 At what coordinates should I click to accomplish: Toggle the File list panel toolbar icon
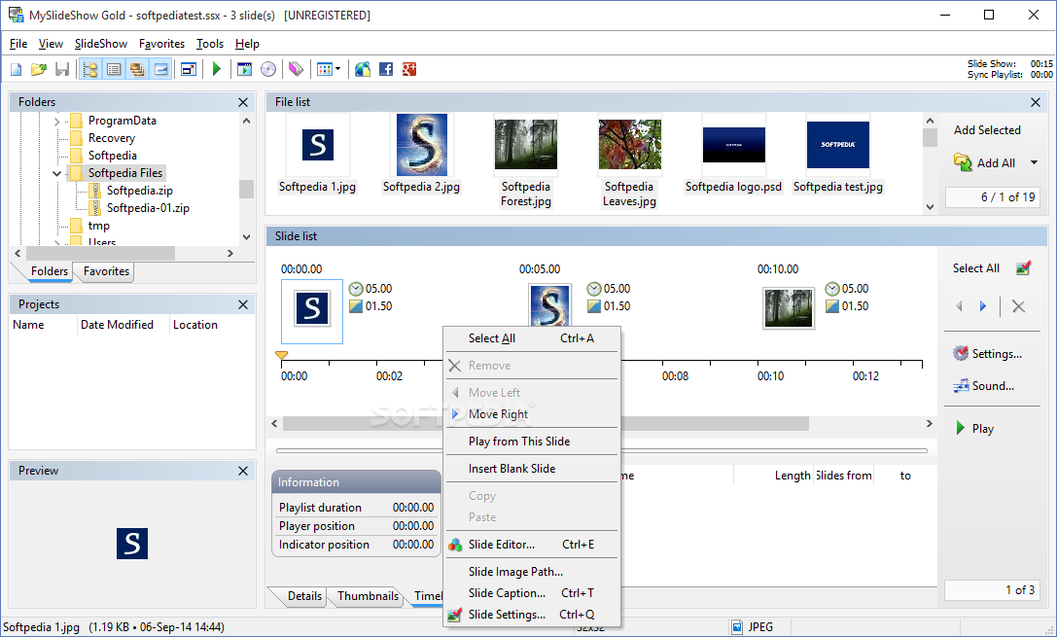pyautogui.click(x=137, y=69)
